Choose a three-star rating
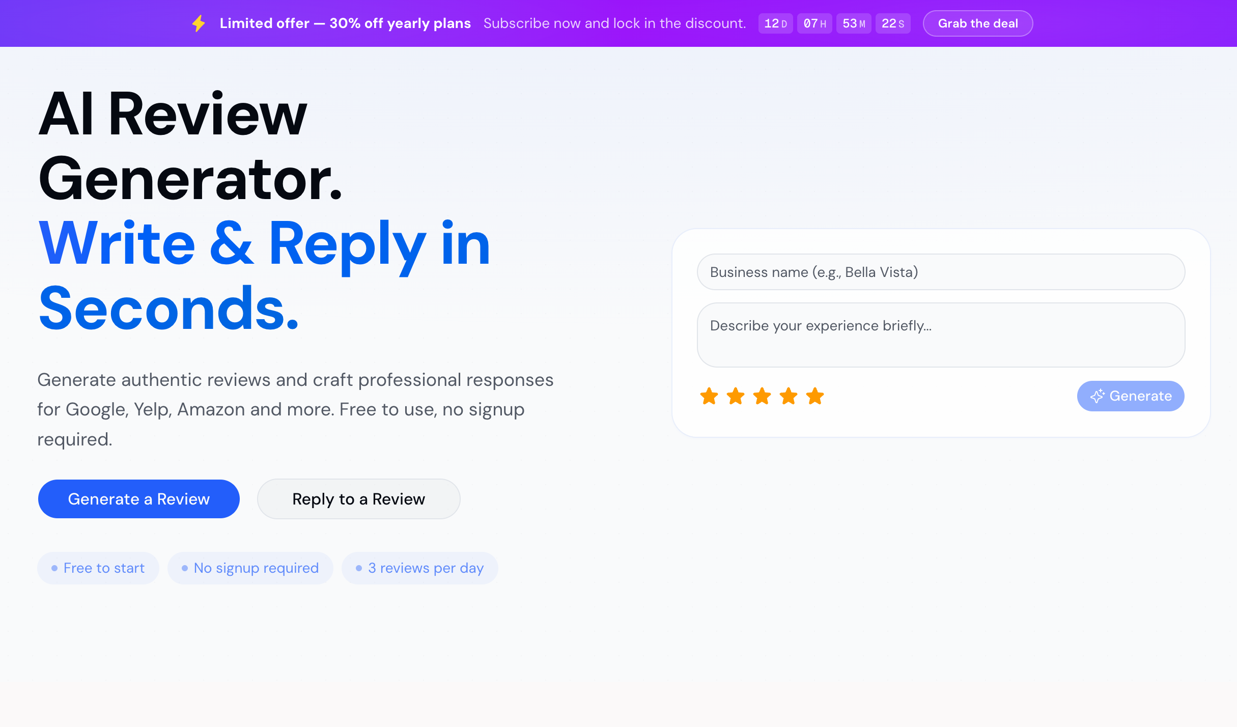The image size is (1237, 727). (762, 396)
